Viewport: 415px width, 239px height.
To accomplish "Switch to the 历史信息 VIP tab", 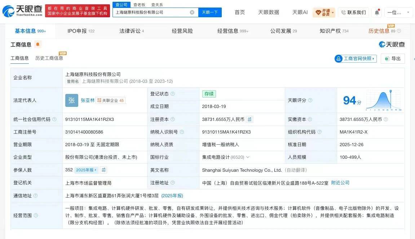I will 382,31.
